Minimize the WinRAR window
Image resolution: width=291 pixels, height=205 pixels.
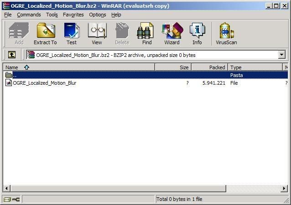[x=269, y=6]
